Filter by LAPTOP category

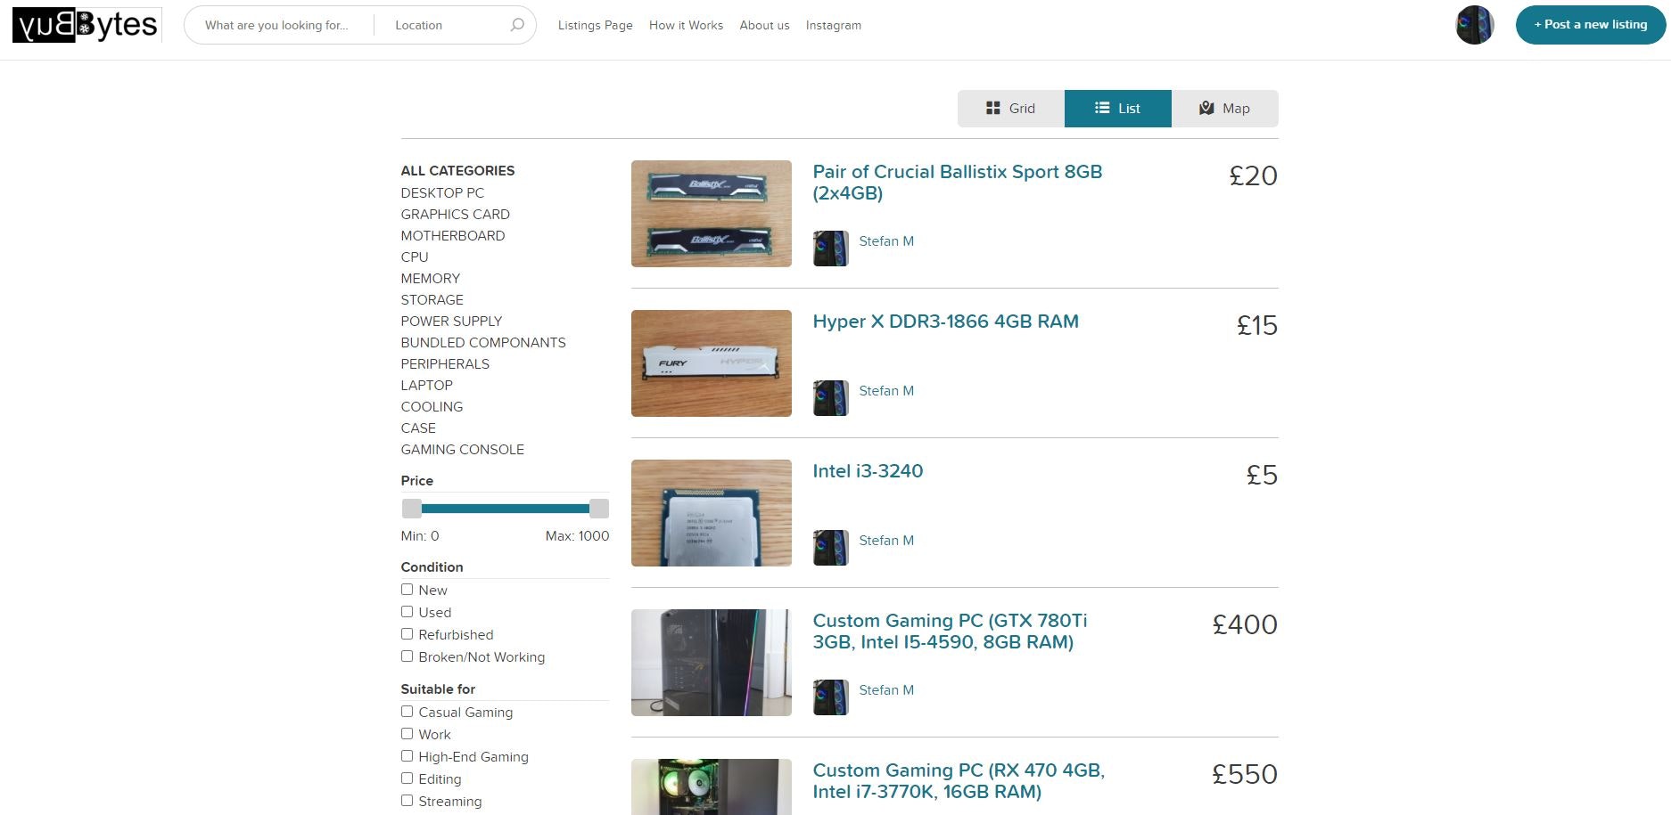pyautogui.click(x=427, y=385)
